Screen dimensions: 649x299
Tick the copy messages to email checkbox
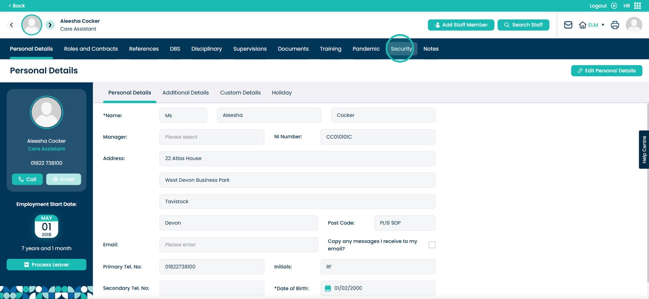coord(432,245)
